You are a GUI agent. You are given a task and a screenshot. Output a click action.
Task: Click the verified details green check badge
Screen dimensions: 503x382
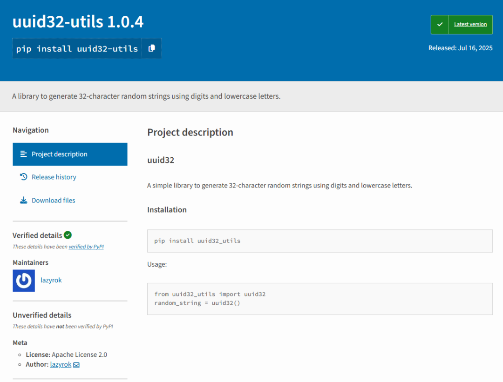(x=68, y=235)
